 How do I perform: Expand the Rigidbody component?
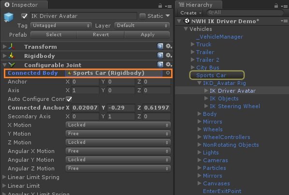pyautogui.click(x=5, y=56)
